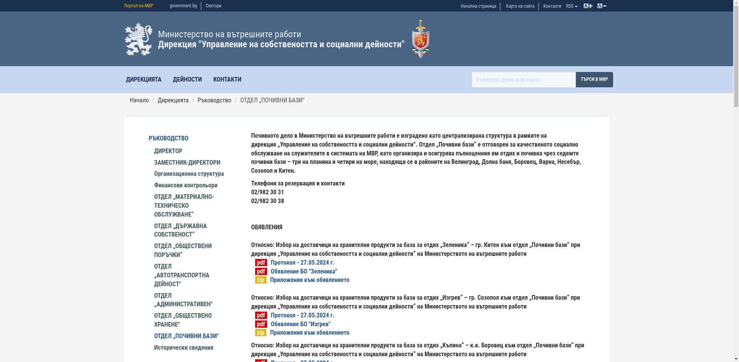Click the MVR shield emblem with sword
This screenshot has width=739, height=362.
tap(421, 39)
